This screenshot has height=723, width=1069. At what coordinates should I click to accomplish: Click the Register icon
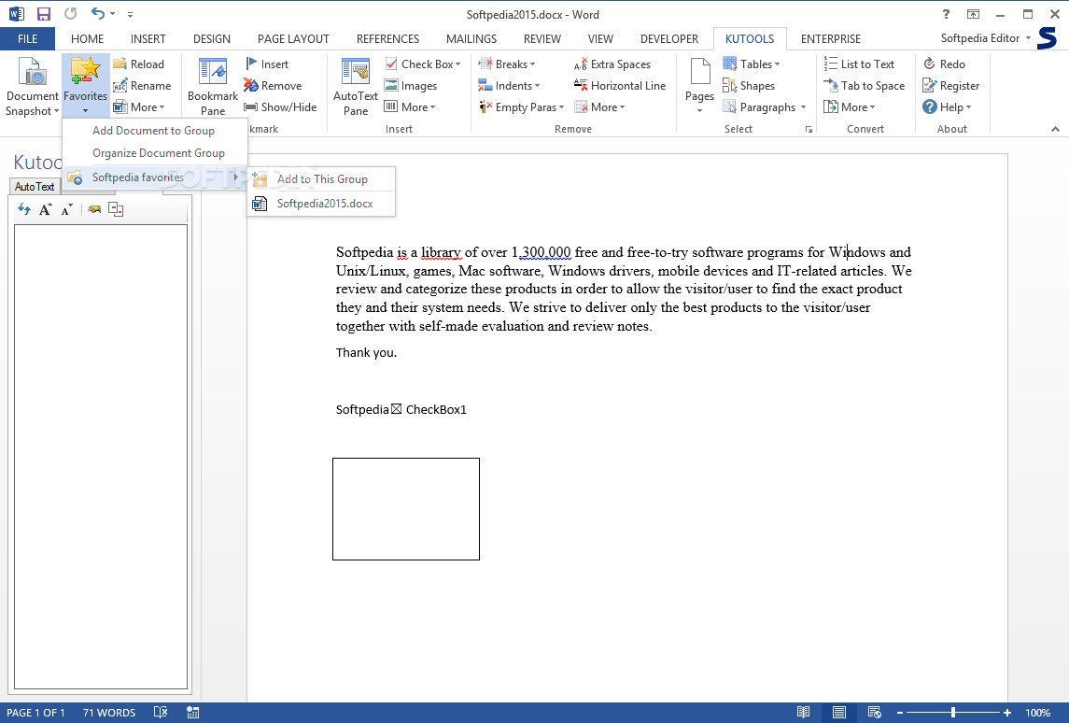[x=929, y=86]
